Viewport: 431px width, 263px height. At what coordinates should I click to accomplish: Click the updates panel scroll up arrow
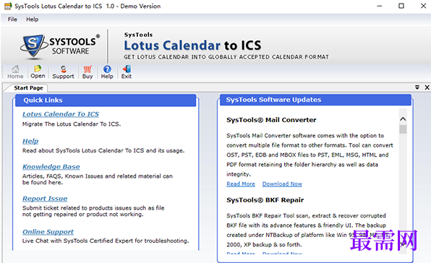[x=403, y=119]
